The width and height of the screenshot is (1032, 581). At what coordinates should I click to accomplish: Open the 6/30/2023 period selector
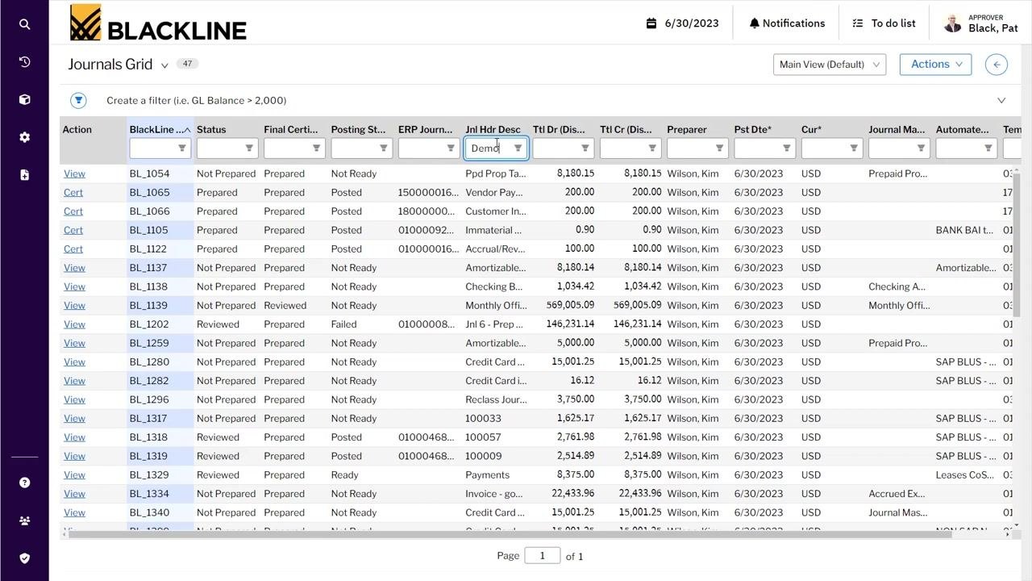click(x=682, y=23)
